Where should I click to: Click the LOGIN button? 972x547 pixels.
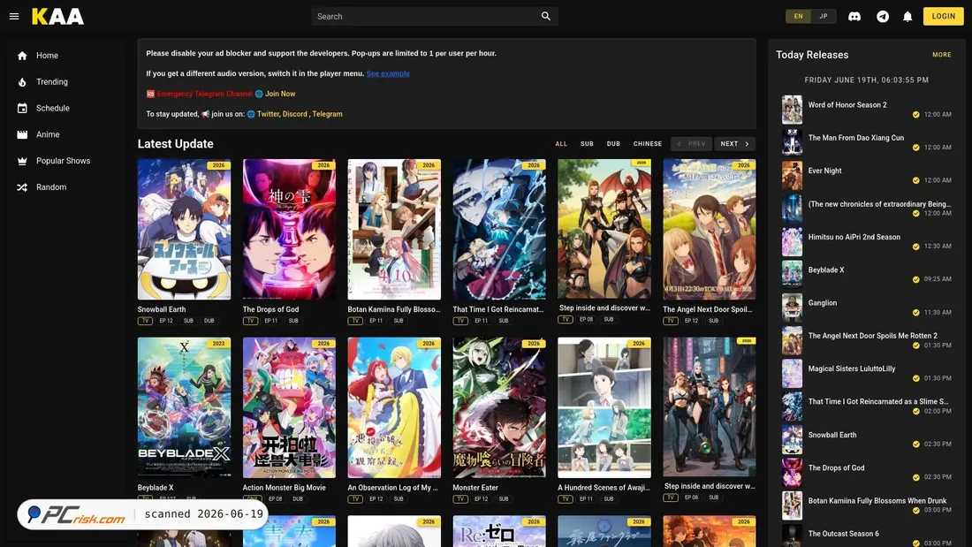[943, 16]
